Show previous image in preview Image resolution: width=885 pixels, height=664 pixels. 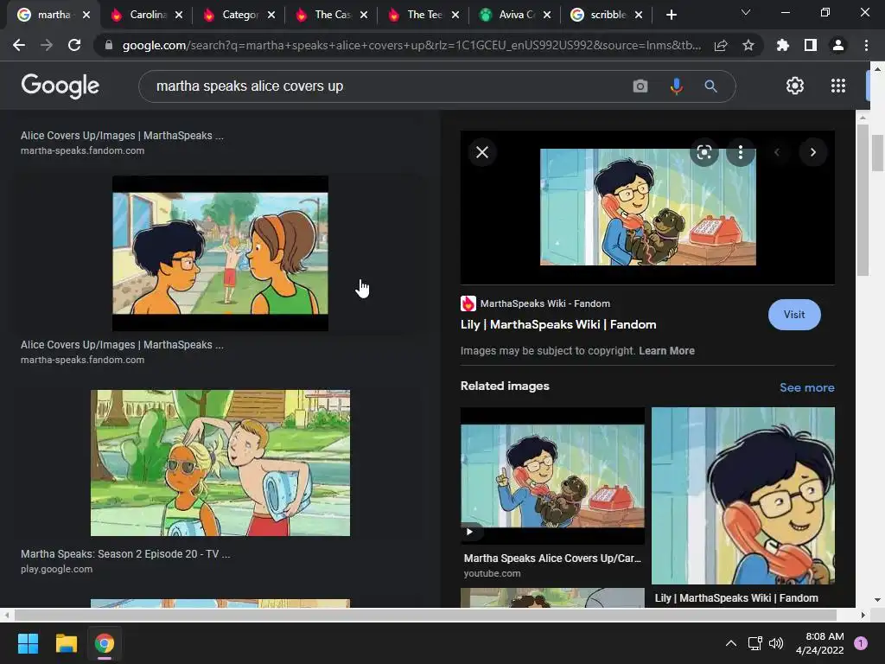[777, 152]
